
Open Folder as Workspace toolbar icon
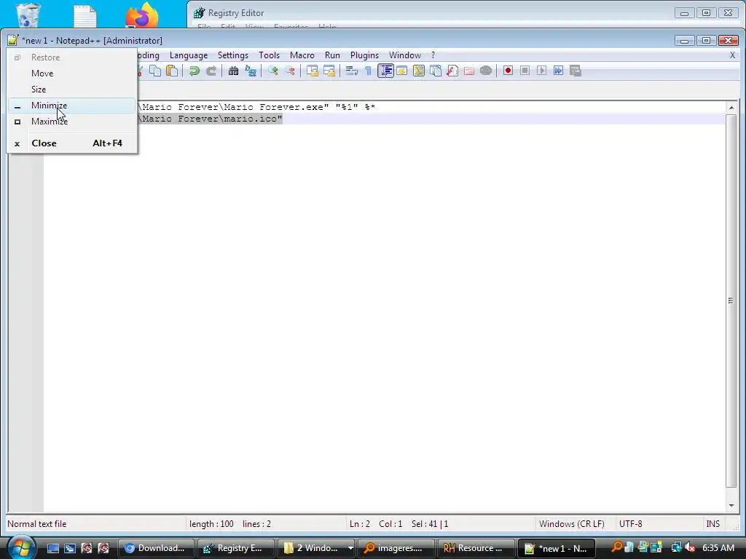[469, 71]
